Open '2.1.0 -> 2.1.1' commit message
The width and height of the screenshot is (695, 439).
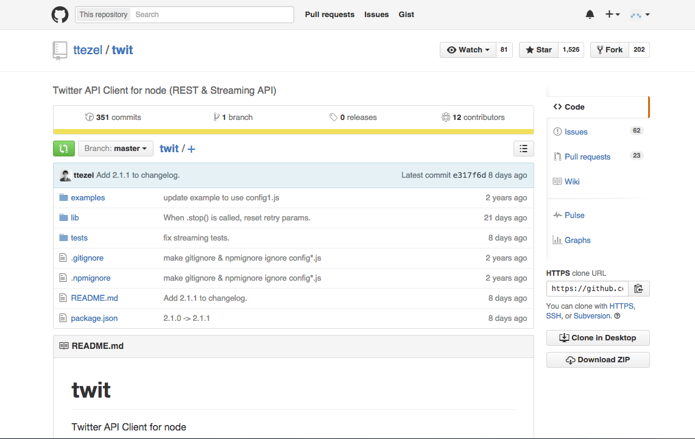(186, 318)
